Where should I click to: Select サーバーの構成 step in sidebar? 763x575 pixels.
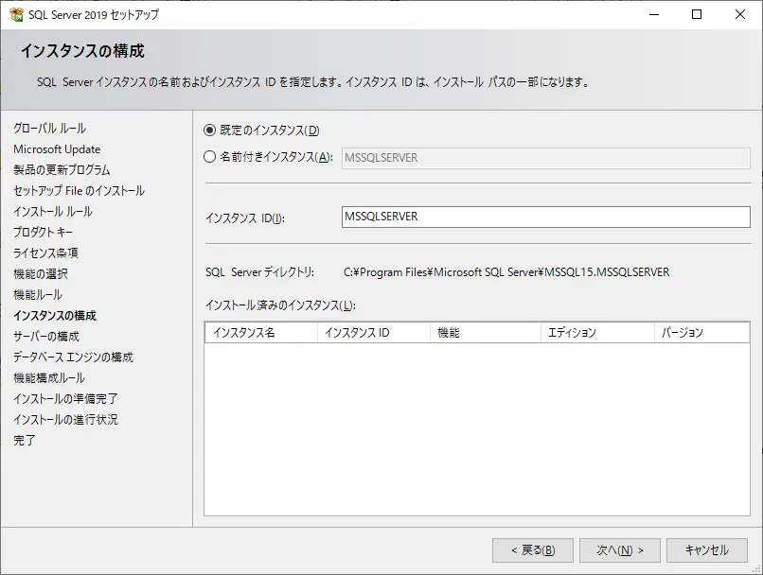pos(46,337)
